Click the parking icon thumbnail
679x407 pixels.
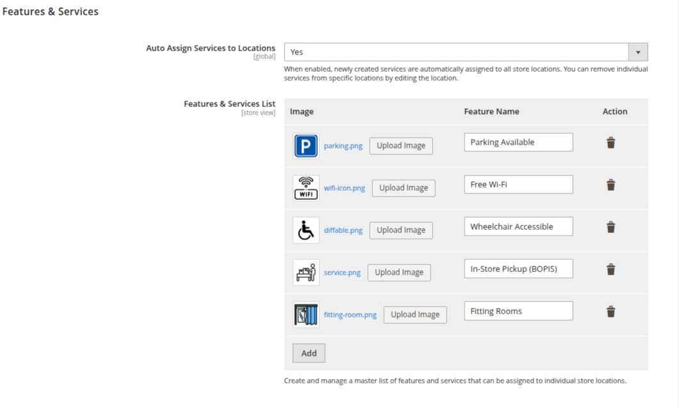[306, 146]
